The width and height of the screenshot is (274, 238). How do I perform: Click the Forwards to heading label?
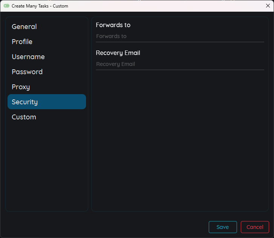(x=113, y=25)
